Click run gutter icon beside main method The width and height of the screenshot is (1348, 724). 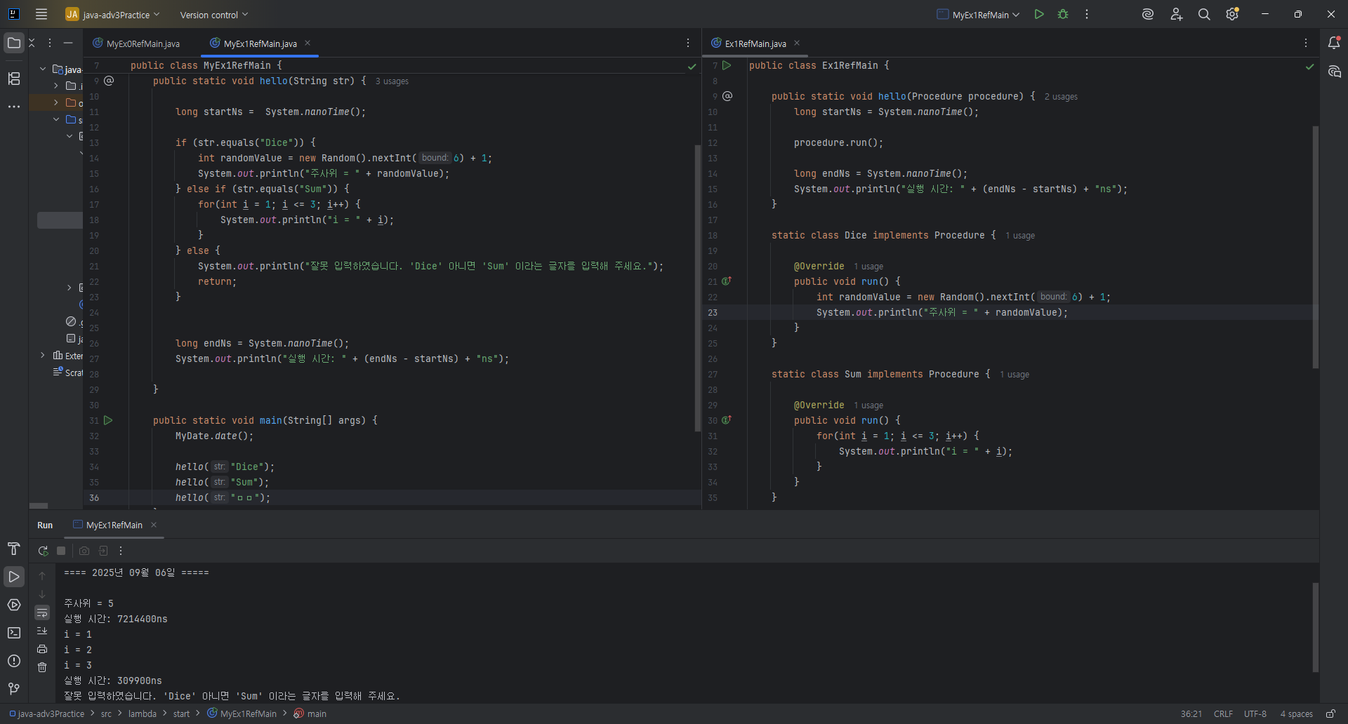coord(108,420)
